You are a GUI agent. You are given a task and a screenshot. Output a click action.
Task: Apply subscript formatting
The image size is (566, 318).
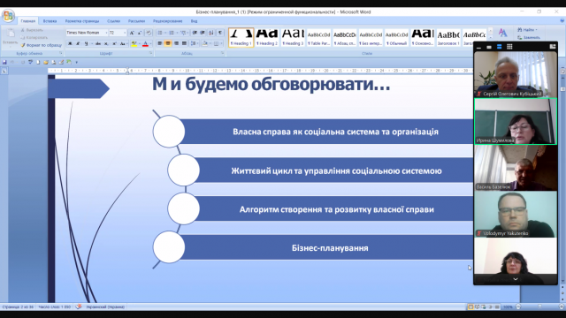106,43
